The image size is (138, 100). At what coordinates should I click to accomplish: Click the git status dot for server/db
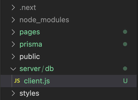pyautogui.click(x=125, y=69)
